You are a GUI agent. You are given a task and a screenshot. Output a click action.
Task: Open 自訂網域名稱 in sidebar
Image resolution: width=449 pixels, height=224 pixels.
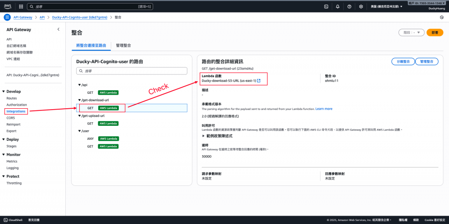tap(16, 46)
